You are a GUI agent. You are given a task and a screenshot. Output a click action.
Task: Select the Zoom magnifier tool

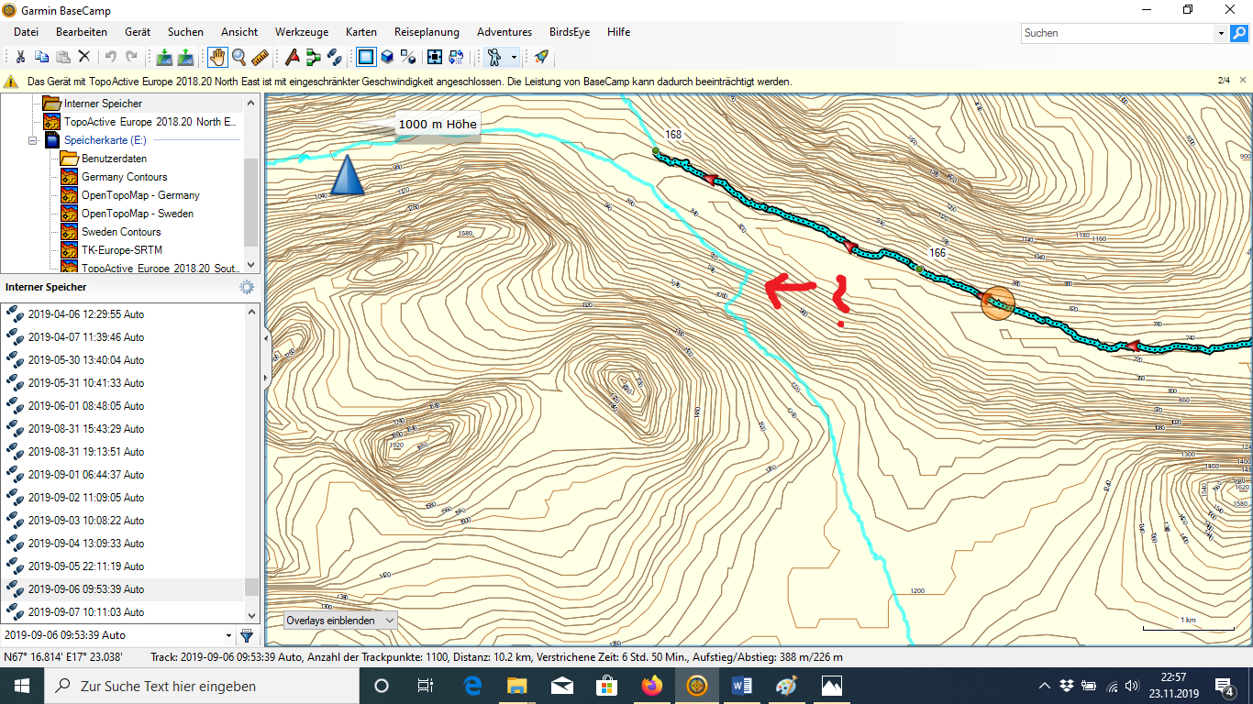tap(238, 57)
